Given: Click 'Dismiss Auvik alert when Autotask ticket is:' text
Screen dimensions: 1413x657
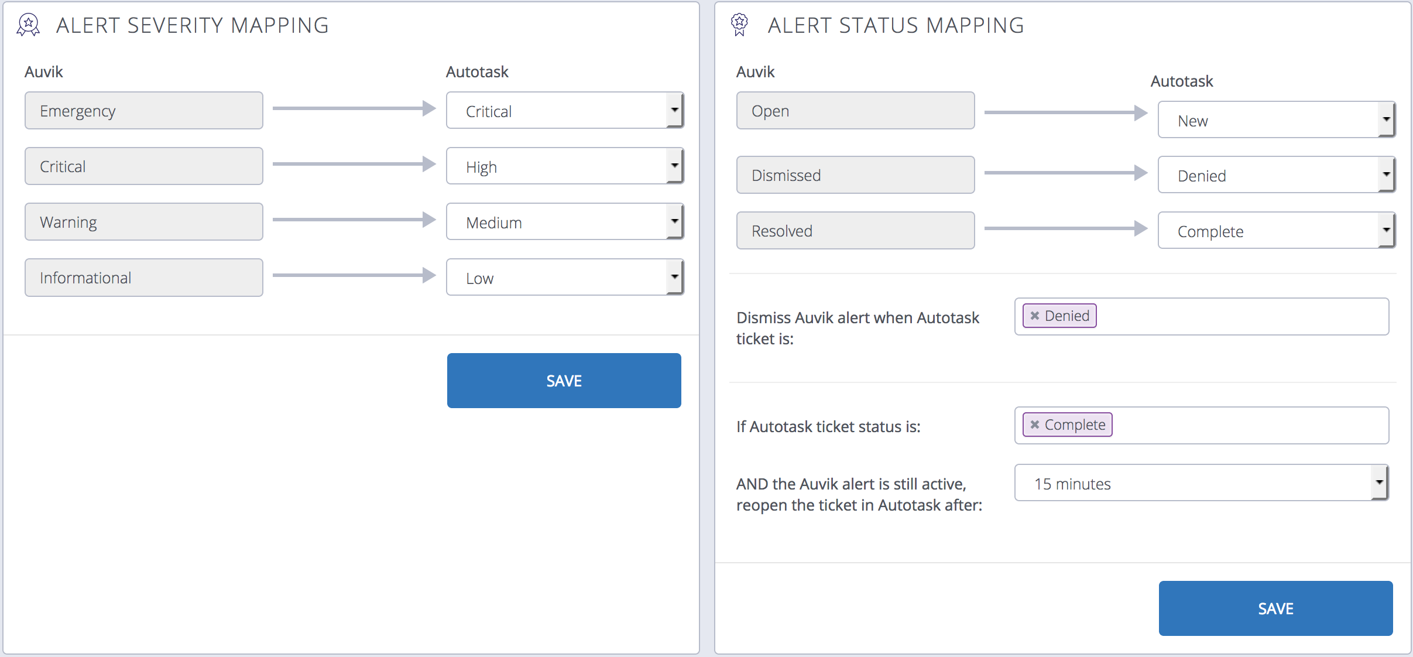Looking at the screenshot, I should pyautogui.click(x=858, y=328).
